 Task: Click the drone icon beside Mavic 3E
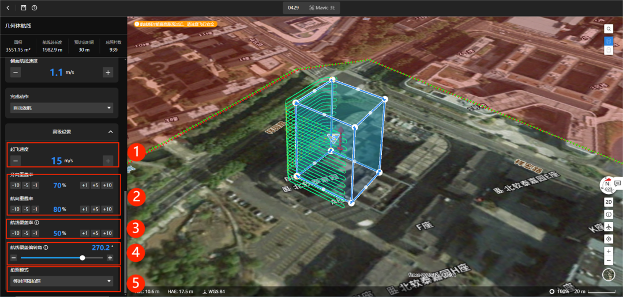[x=311, y=8]
